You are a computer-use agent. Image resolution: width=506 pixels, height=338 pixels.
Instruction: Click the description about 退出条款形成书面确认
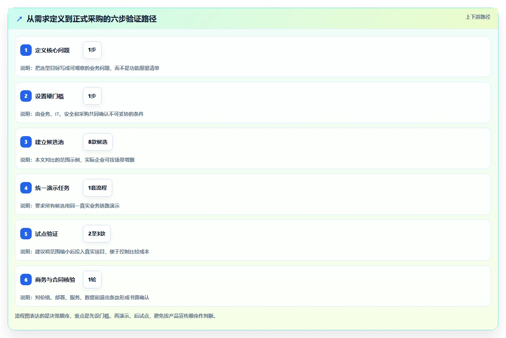(x=85, y=297)
